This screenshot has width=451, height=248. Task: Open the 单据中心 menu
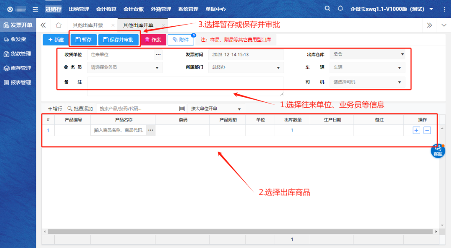[x=215, y=9]
